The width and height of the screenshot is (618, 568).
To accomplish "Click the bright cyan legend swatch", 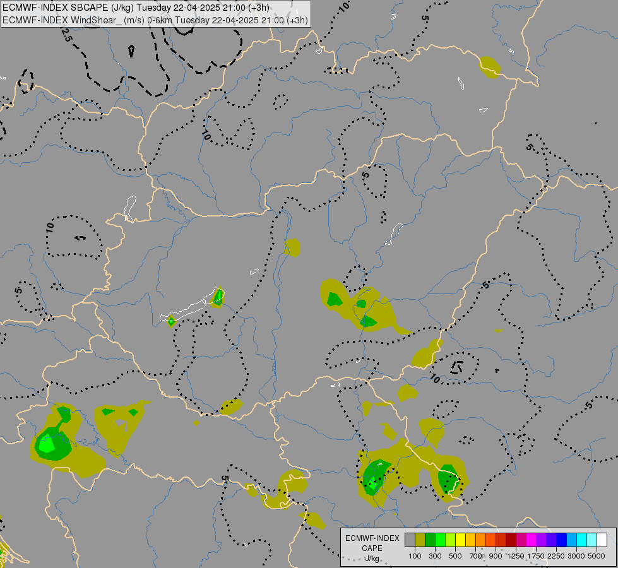I will pyautogui.click(x=582, y=540).
